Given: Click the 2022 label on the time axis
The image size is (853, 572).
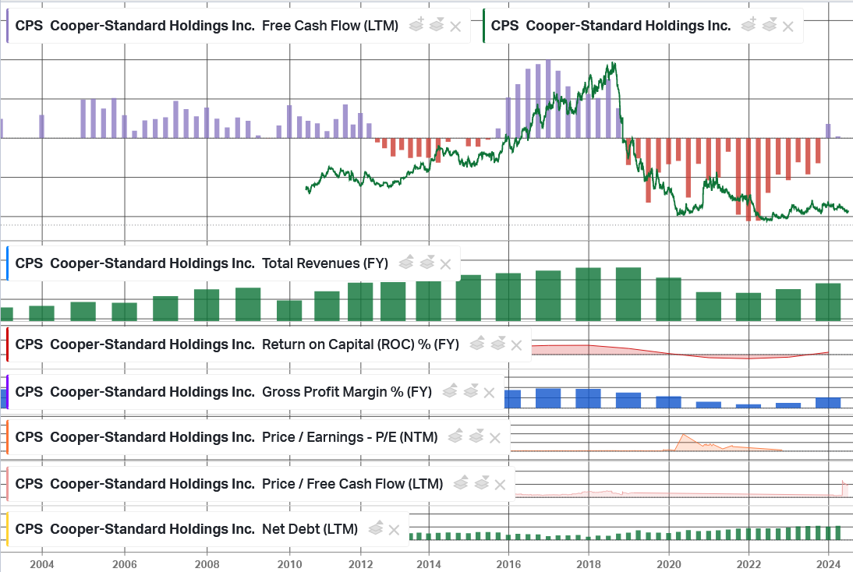Looking at the screenshot, I should (749, 564).
